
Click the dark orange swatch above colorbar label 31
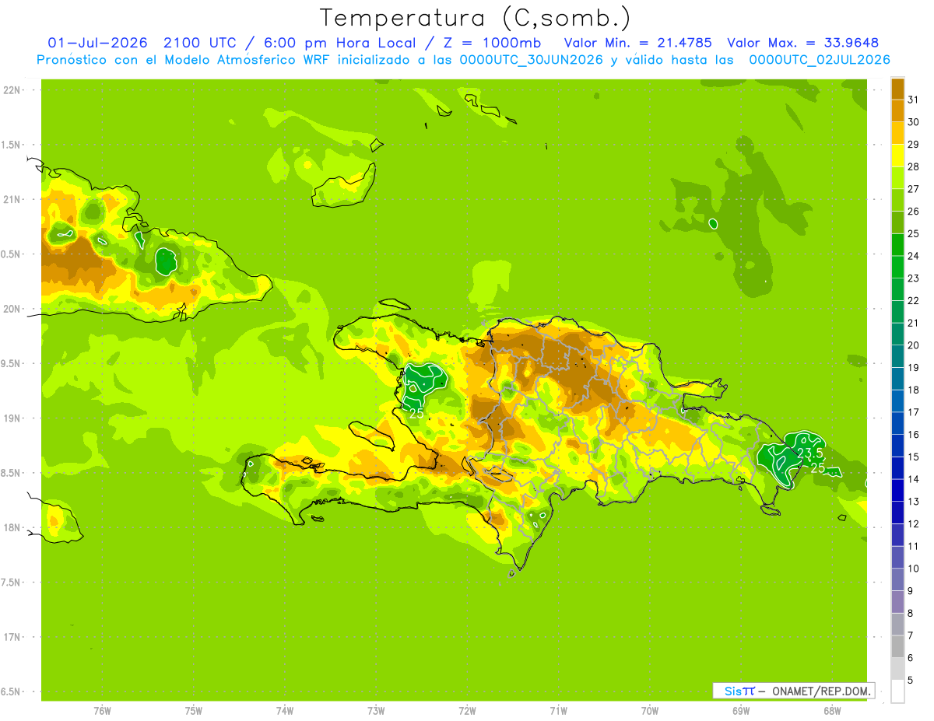coord(897,89)
